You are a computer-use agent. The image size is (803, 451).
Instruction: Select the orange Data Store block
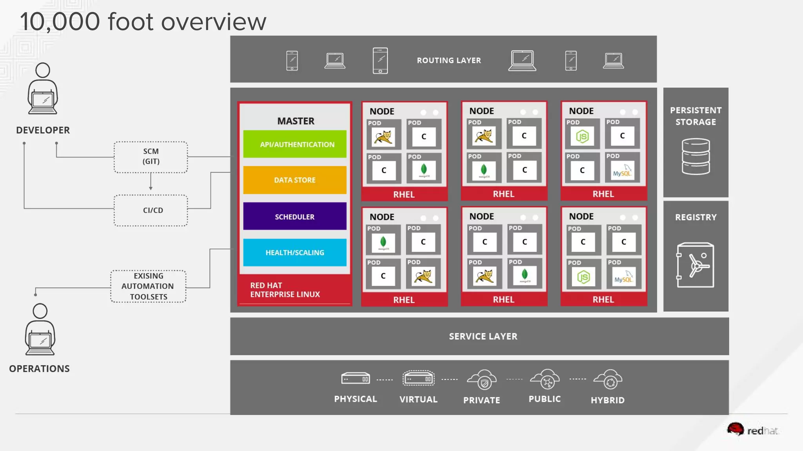click(x=295, y=180)
